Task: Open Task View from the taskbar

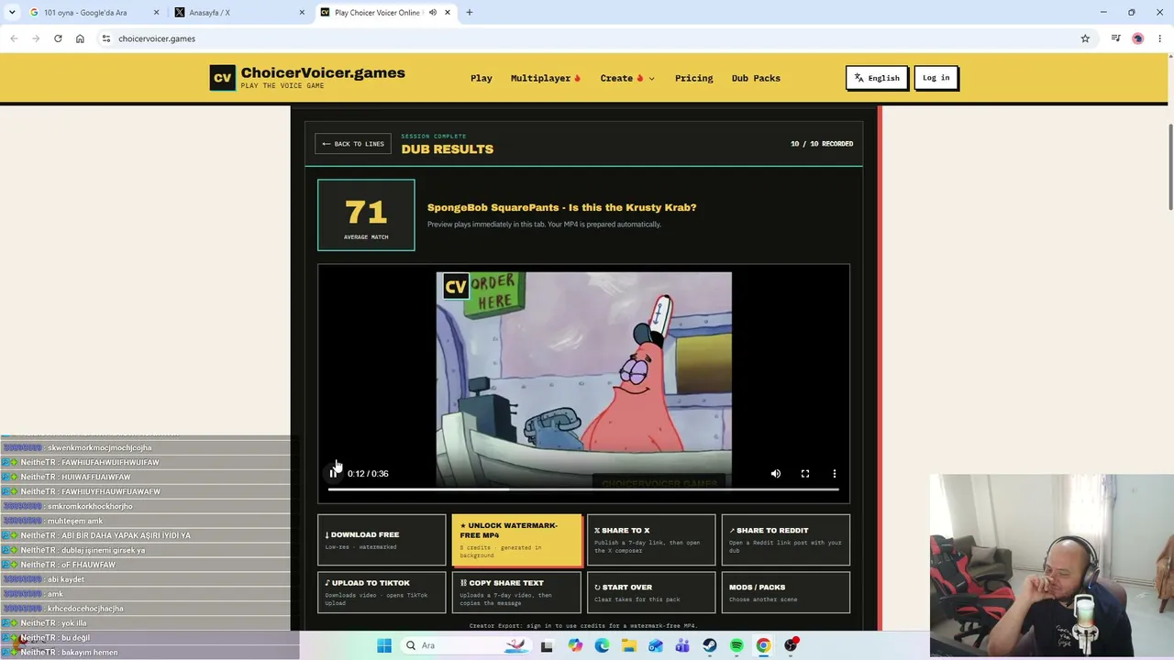Action: (x=547, y=645)
